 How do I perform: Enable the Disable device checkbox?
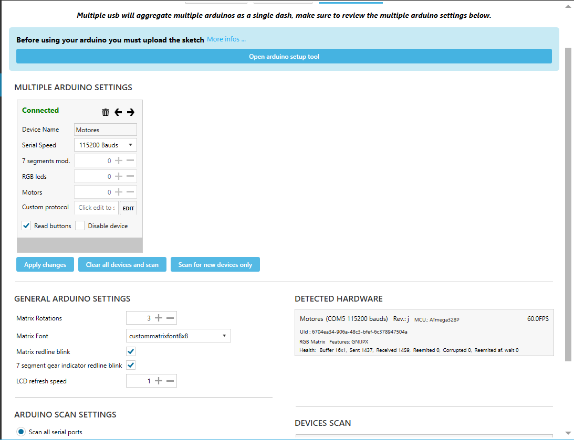(x=80, y=226)
